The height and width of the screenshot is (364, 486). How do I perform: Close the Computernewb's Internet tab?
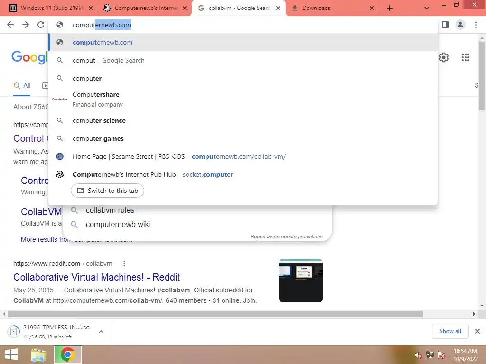point(185,9)
